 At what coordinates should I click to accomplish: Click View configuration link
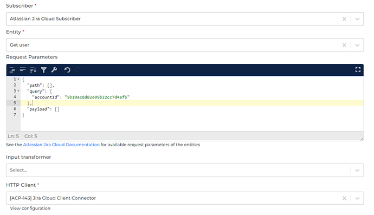pyautogui.click(x=30, y=208)
